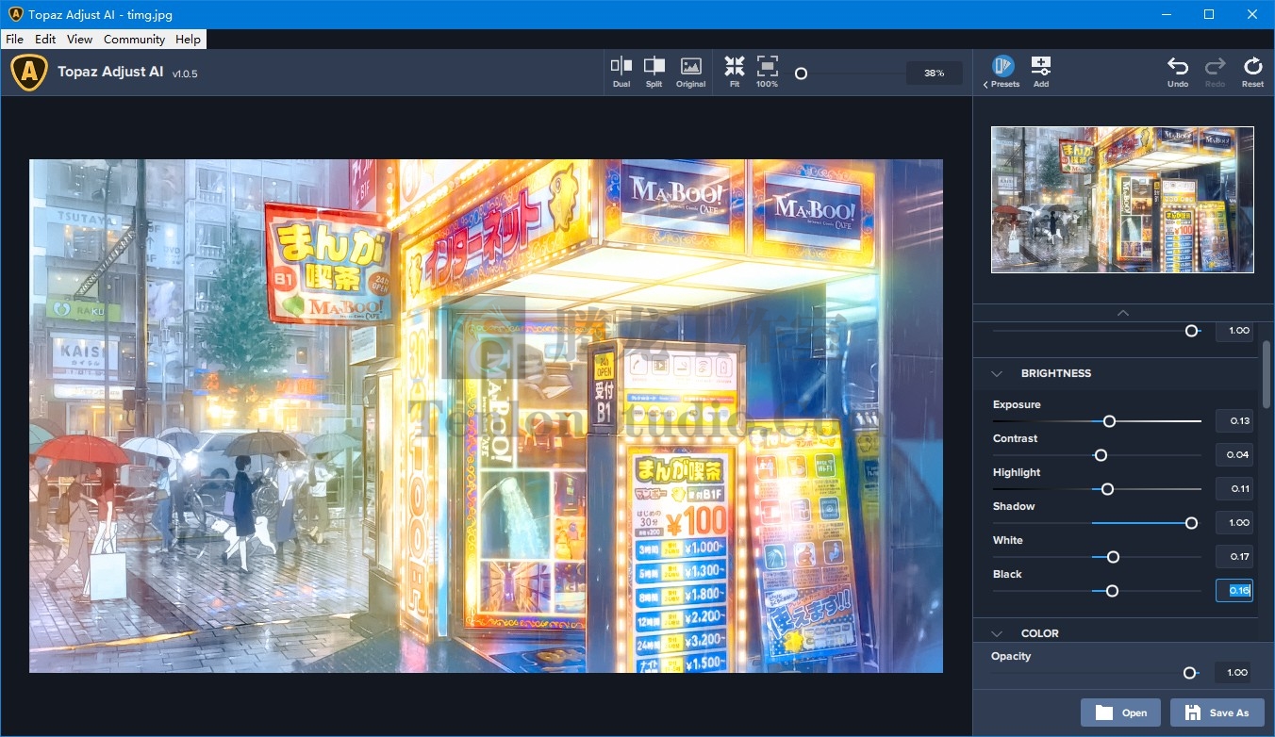This screenshot has width=1275, height=737.
Task: Fit image to the window
Action: (x=735, y=72)
